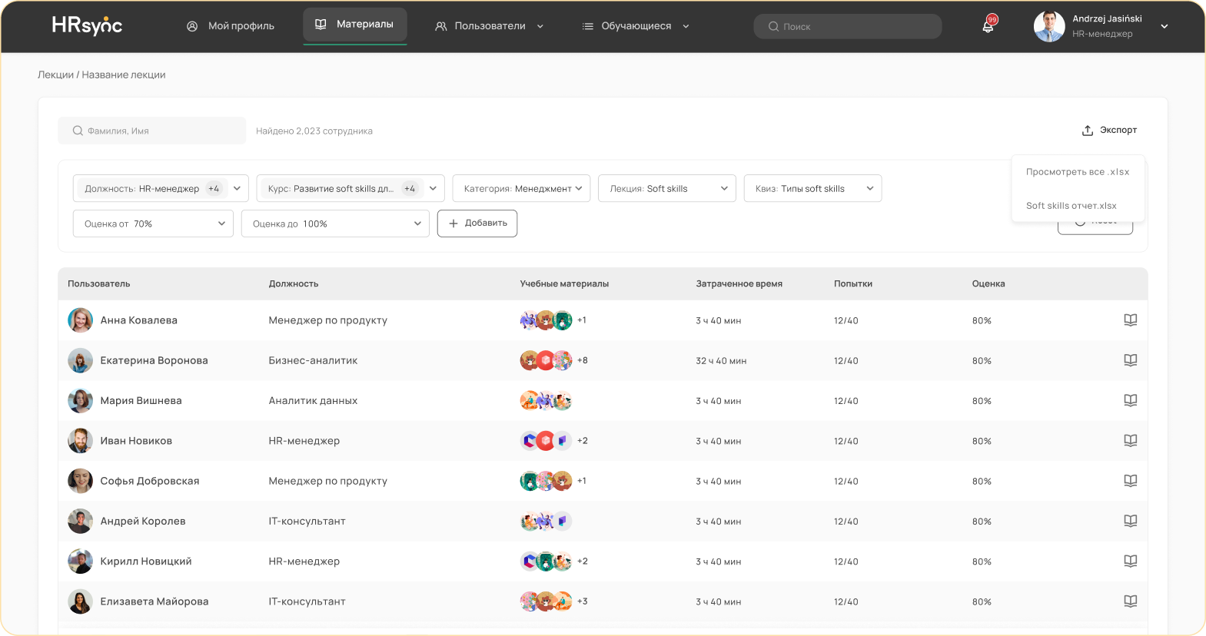This screenshot has height=636, width=1206.
Task: Focus the Фамилия, Имя search field
Action: pyautogui.click(x=152, y=131)
